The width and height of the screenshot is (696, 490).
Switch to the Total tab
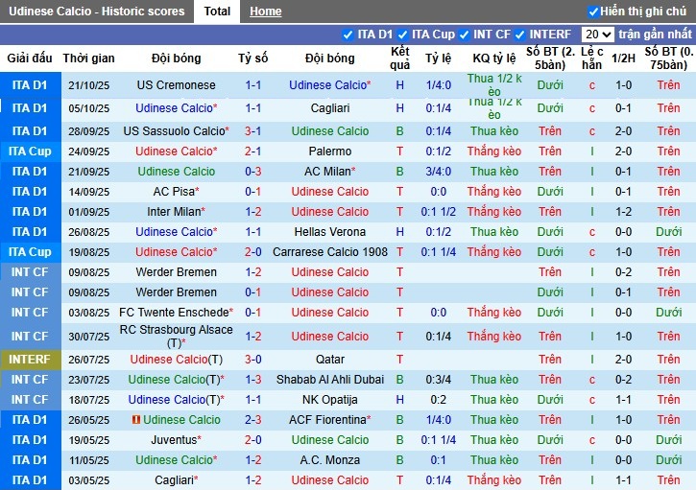point(217,12)
